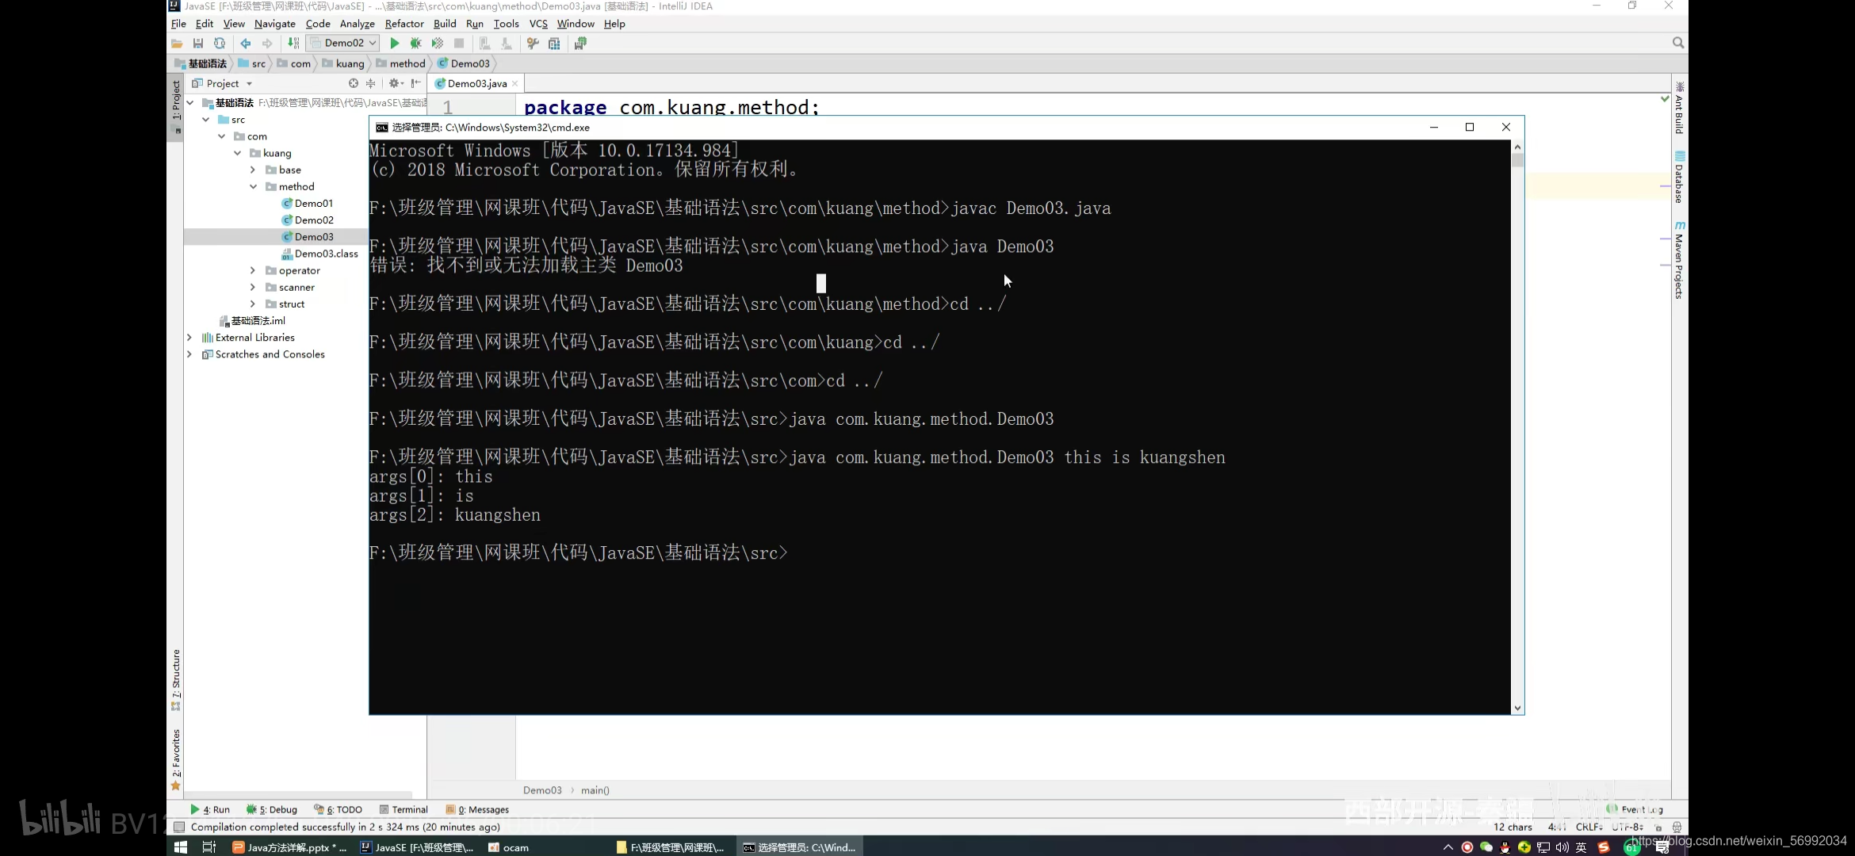Open the Windows Start button
This screenshot has height=856, width=1855.
pyautogui.click(x=181, y=847)
